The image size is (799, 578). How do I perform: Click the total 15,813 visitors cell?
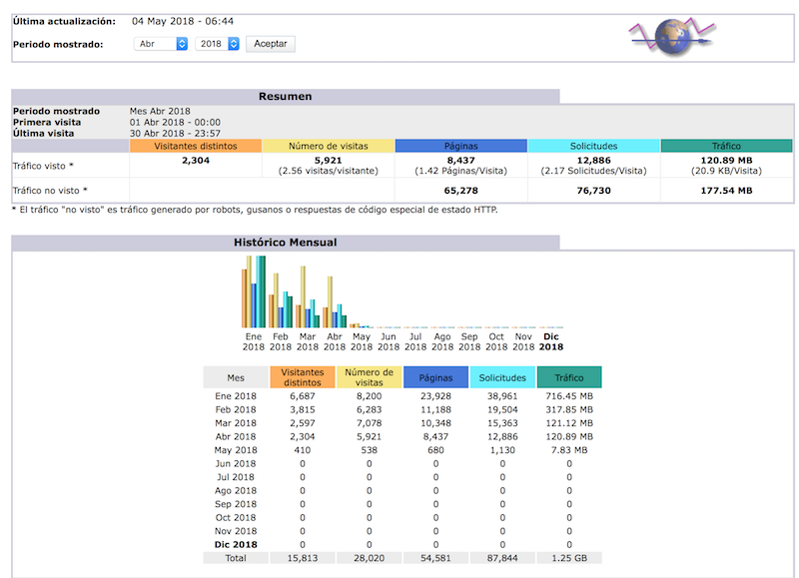(x=303, y=558)
